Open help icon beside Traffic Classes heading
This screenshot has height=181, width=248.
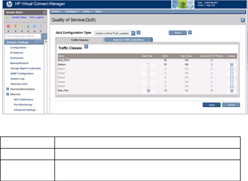86,47
